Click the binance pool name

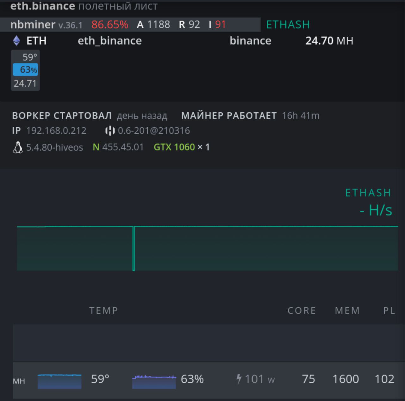click(250, 41)
